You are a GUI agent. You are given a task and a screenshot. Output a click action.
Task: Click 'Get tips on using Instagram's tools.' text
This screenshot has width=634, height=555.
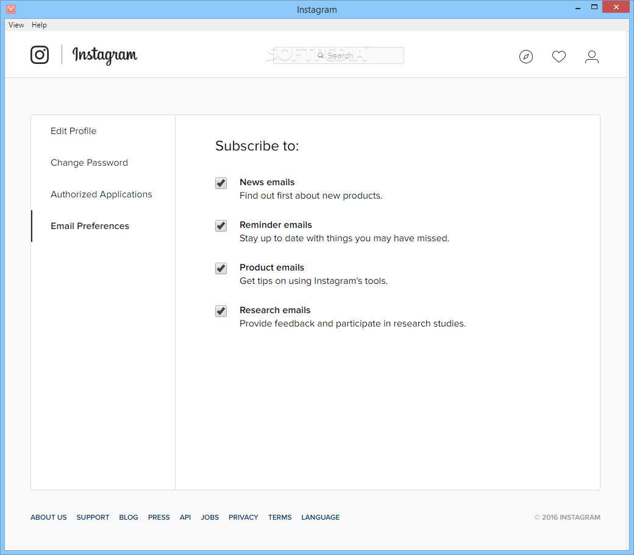pyautogui.click(x=314, y=281)
